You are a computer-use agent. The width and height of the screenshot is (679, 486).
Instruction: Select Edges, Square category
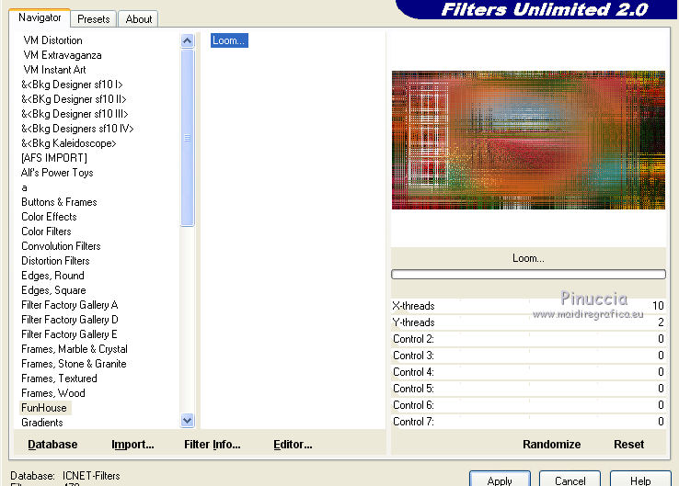53,290
